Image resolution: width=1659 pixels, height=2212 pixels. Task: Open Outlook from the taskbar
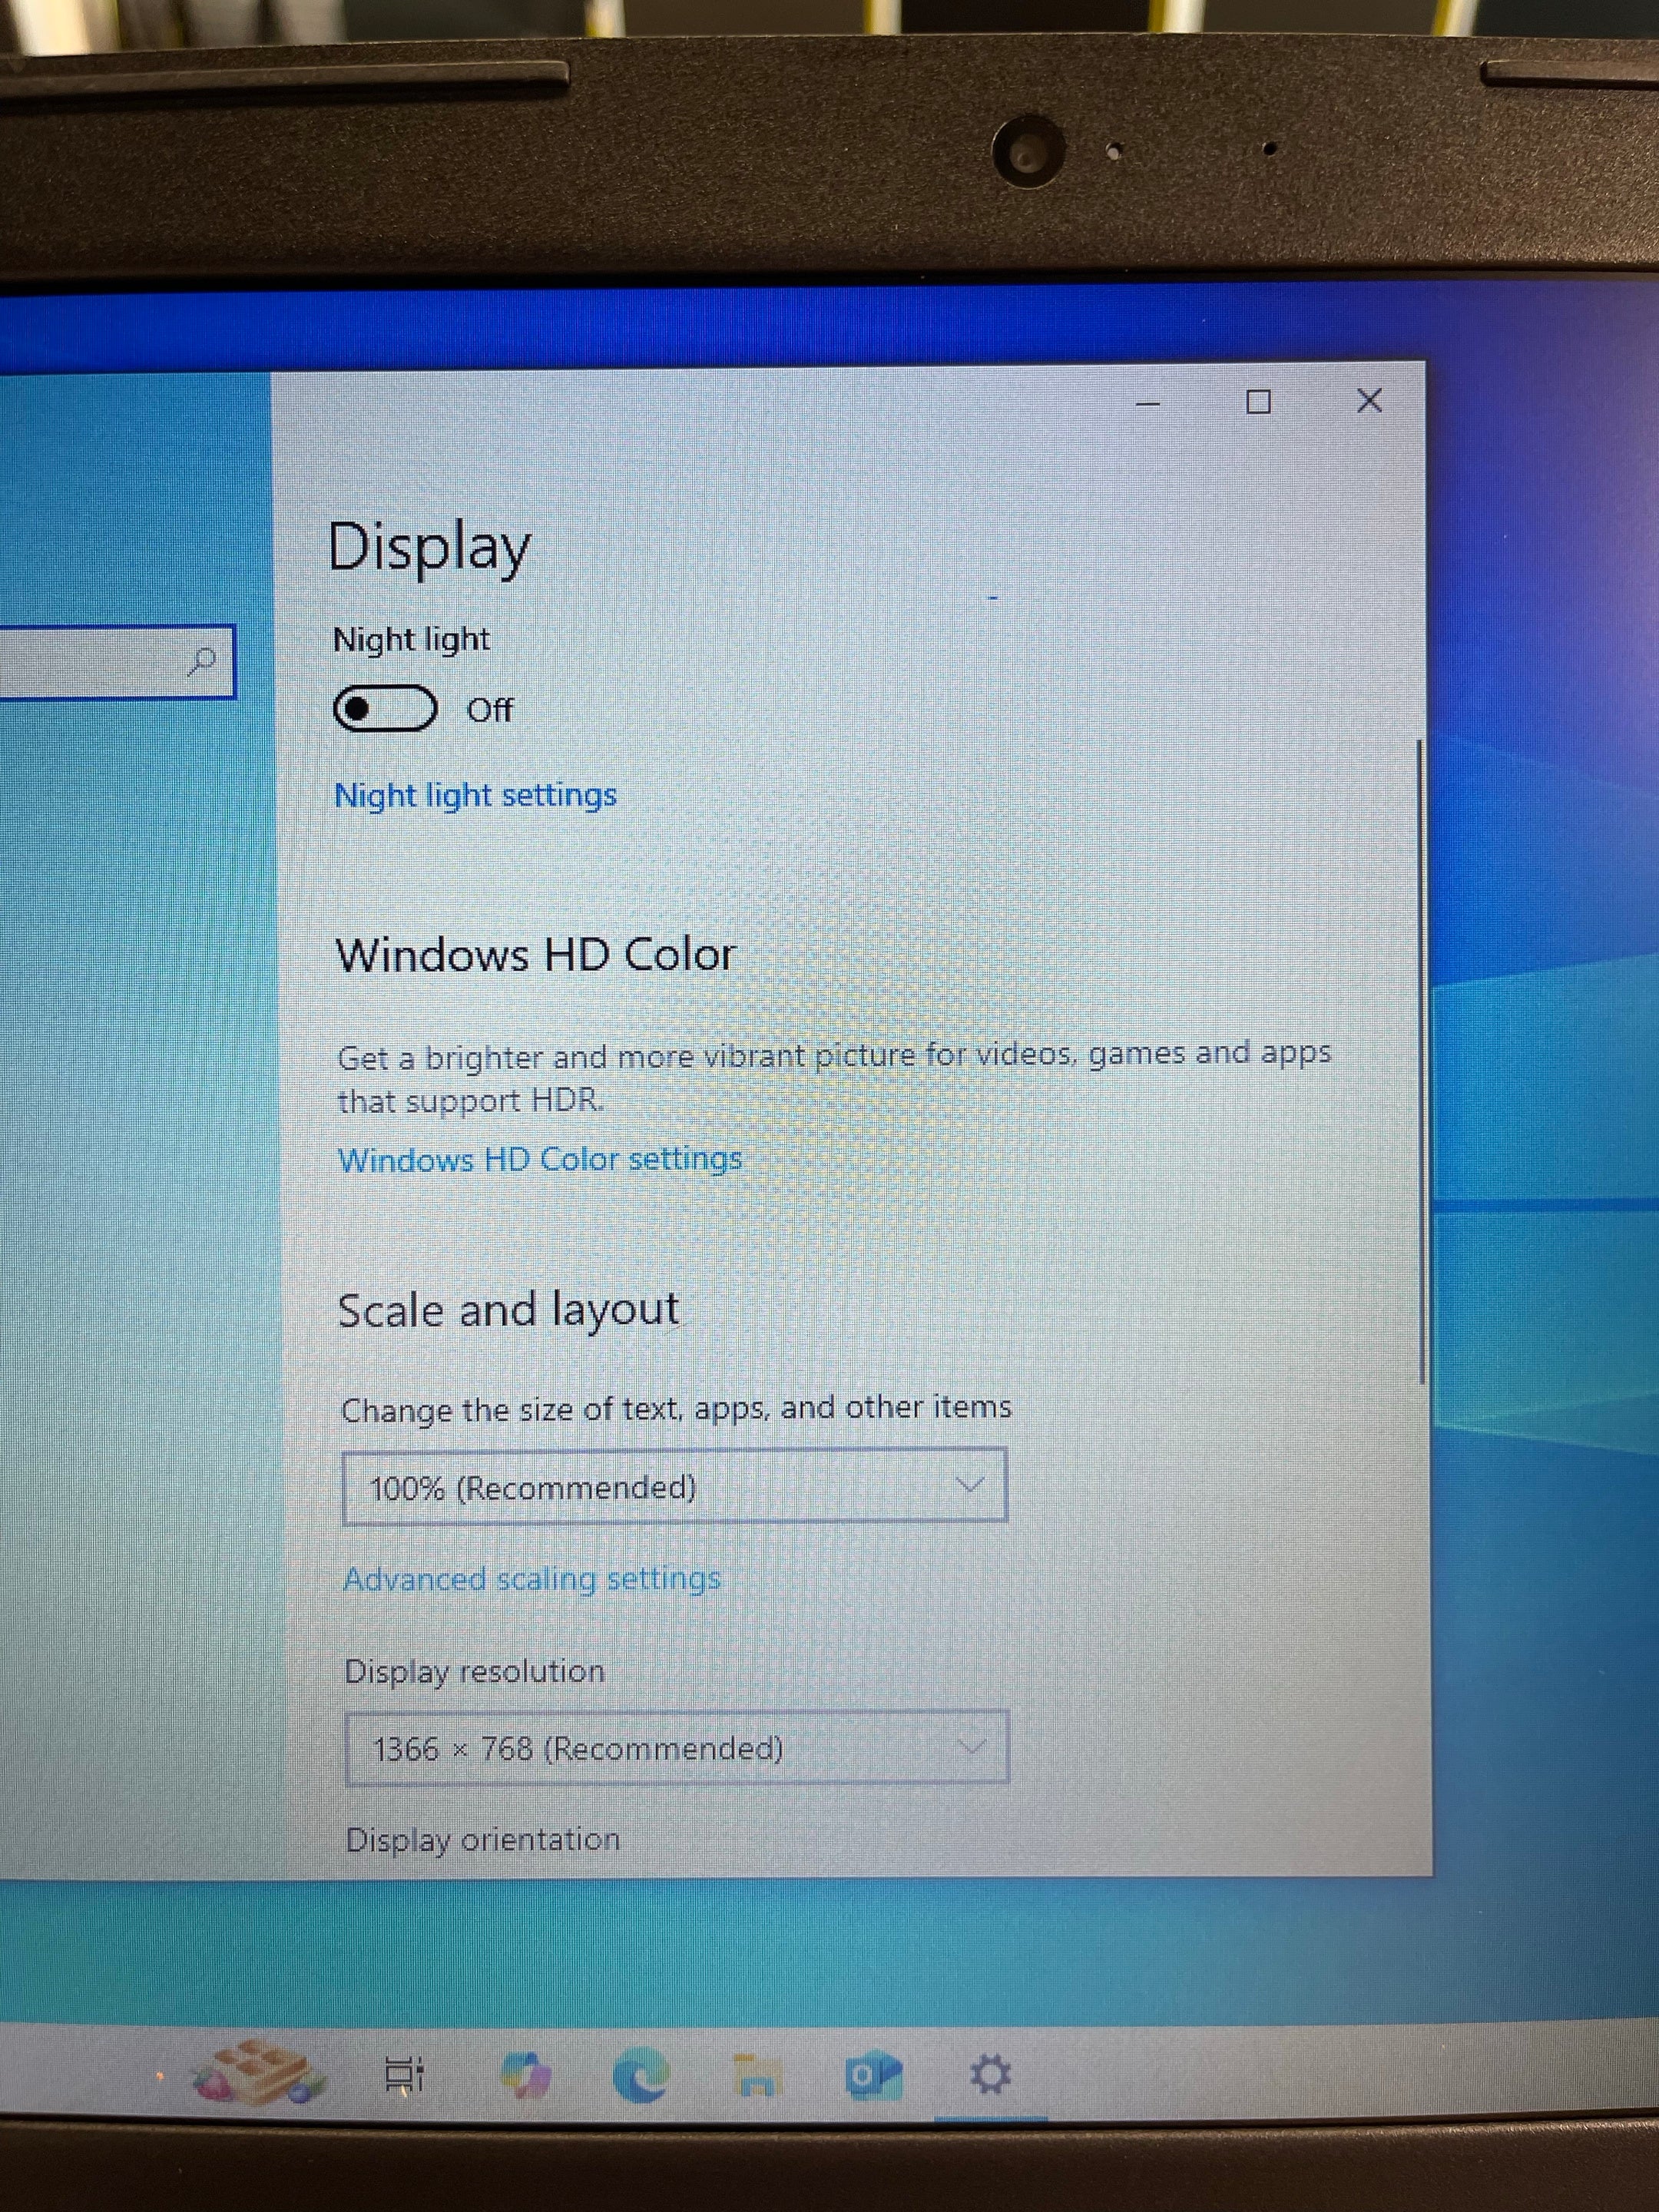click(874, 2075)
